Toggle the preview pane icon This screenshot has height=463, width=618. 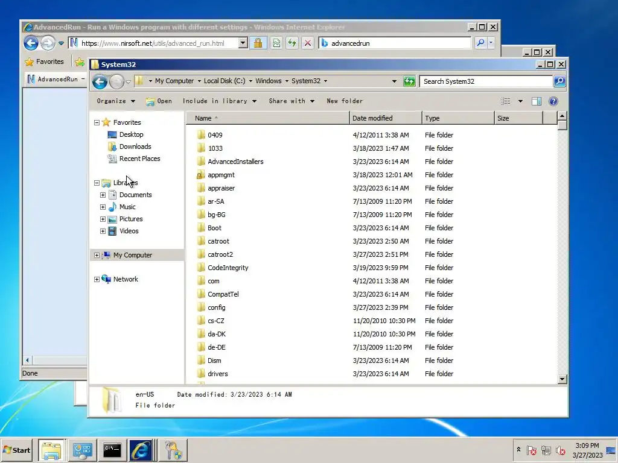point(536,101)
